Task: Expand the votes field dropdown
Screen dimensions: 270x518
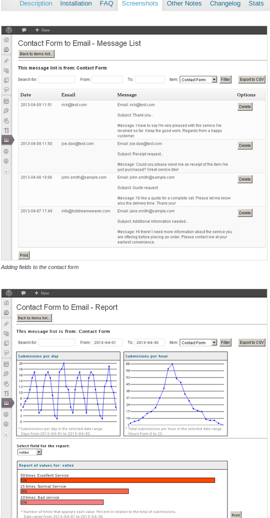Action: pyautogui.click(x=30, y=452)
